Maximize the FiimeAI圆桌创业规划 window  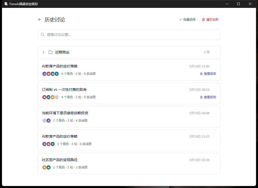click(238, 4)
